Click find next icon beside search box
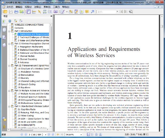 126,12
